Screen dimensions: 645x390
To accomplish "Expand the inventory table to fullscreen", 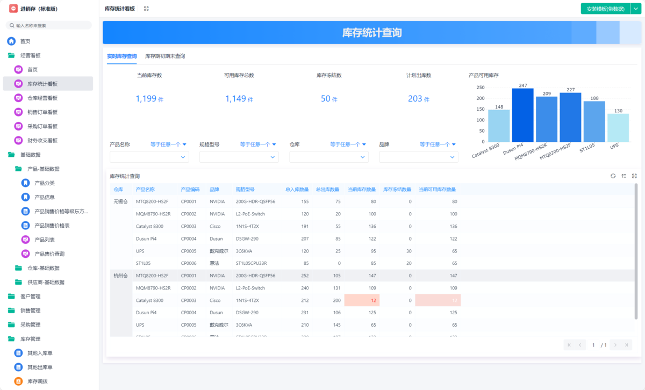I will 634,176.
